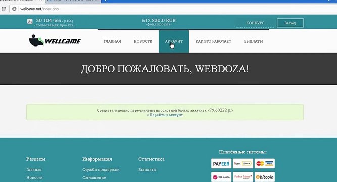Select the Bitcoin payment badge
The height and width of the screenshot is (182, 337).
265,177
